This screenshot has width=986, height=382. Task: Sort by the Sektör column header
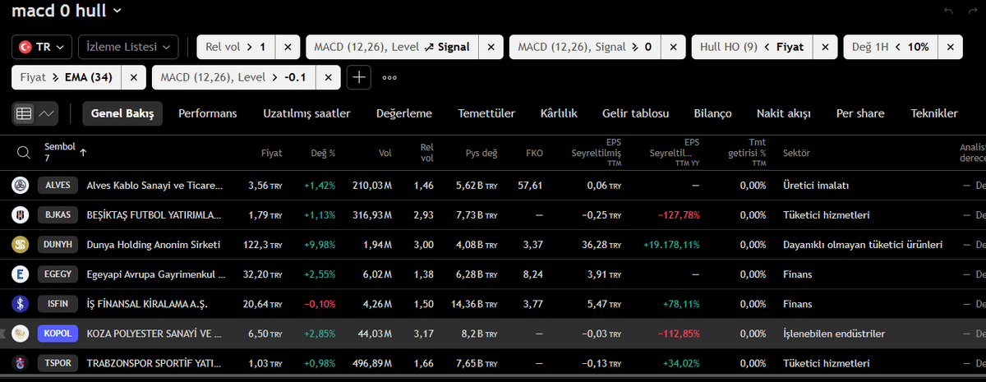pyautogui.click(x=797, y=152)
